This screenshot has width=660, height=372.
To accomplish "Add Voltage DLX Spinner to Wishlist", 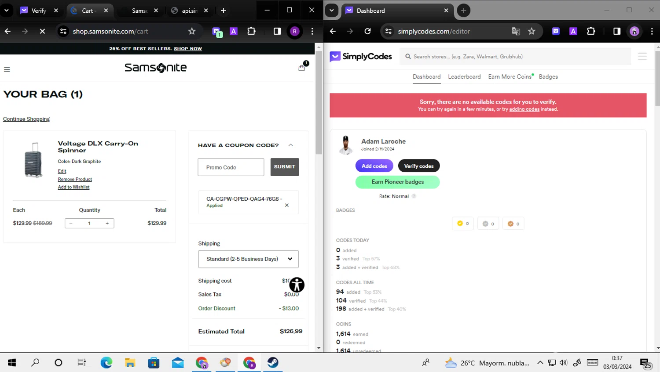I will 73,187.
